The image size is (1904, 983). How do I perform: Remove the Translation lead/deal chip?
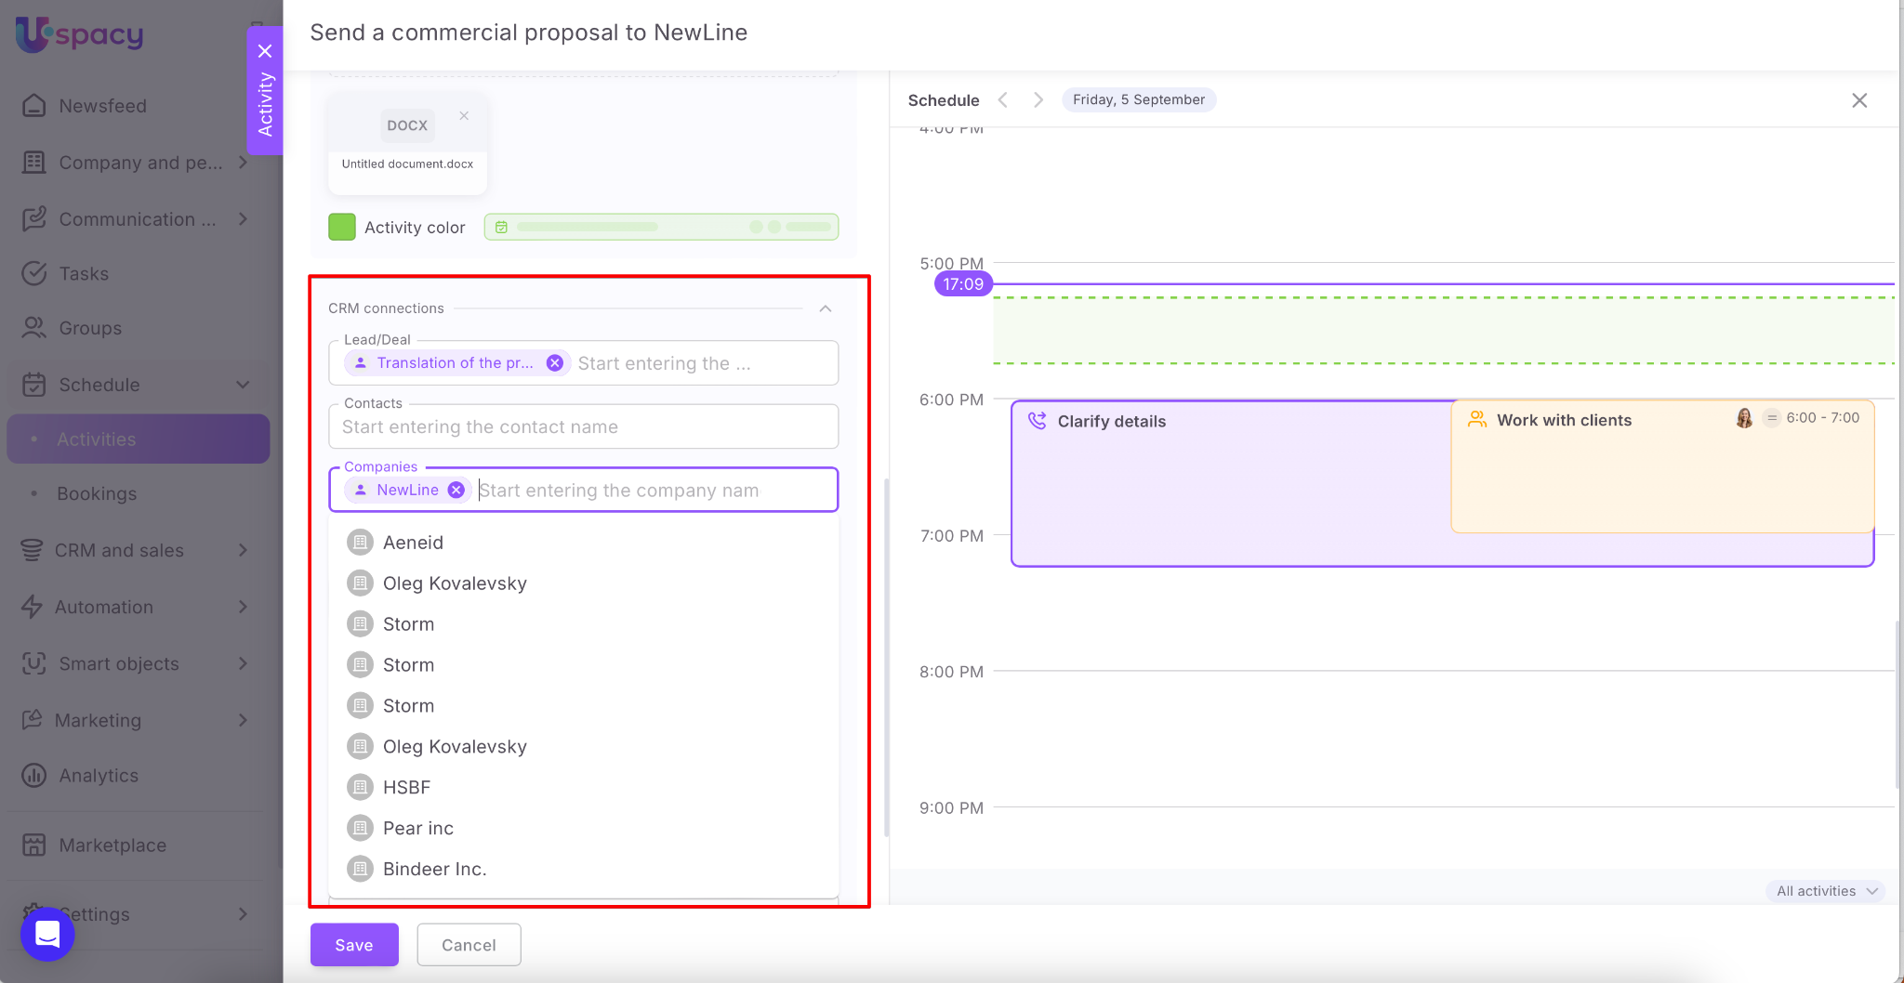[x=554, y=363]
